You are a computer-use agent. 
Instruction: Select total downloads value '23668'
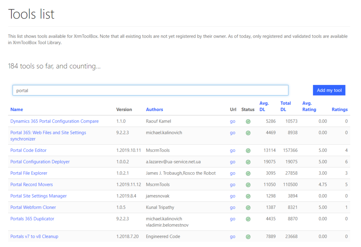(x=291, y=236)
